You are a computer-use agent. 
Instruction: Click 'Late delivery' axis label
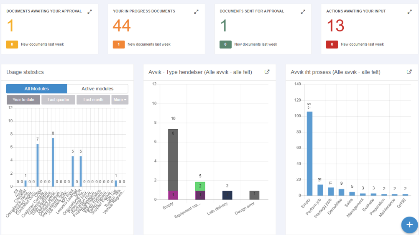(x=217, y=209)
